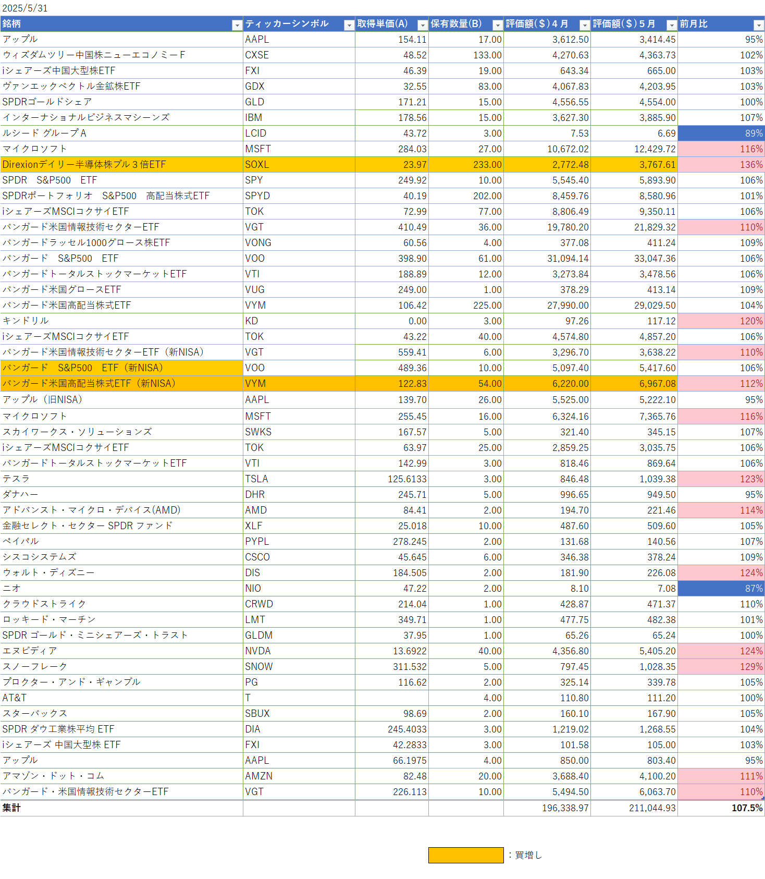
Task: Open the 評価額($)4月 filter dropdown
Action: click(x=585, y=25)
